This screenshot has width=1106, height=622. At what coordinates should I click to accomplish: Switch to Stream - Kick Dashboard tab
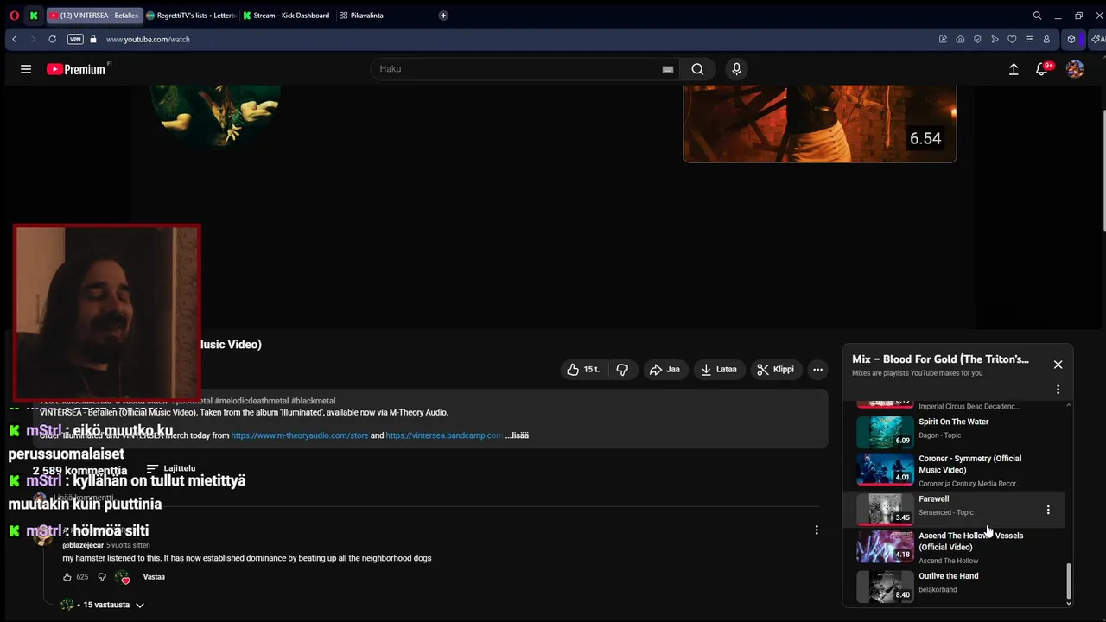click(288, 16)
